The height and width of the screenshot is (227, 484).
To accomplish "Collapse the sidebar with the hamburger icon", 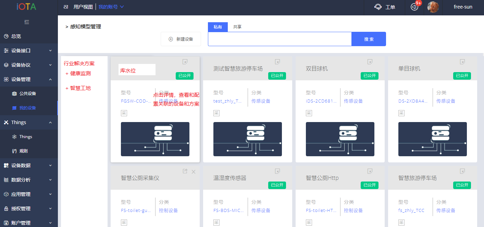I will pyautogui.click(x=27, y=22).
